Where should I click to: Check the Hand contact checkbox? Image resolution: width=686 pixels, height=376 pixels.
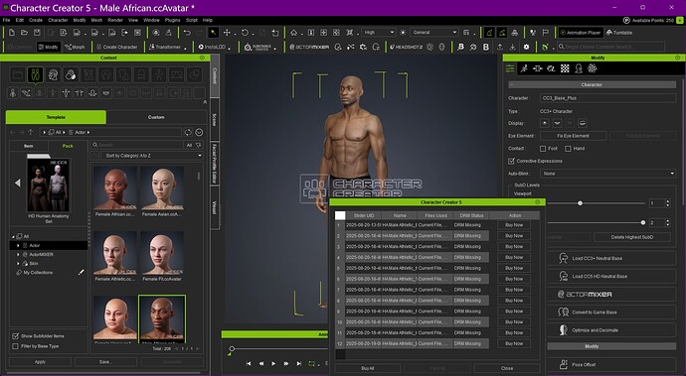point(568,149)
